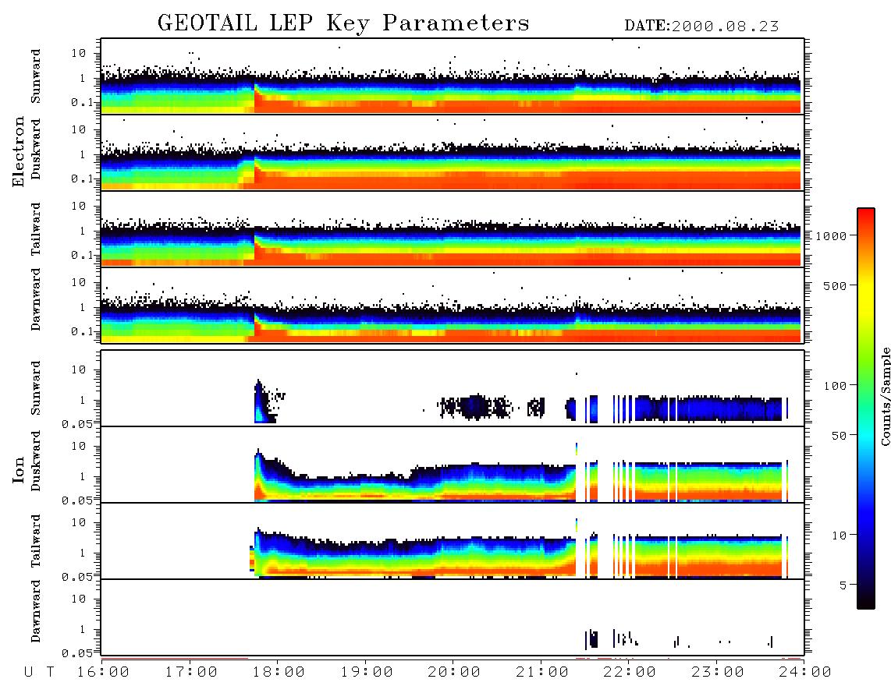Click the 17:00 time tick label

191,672
